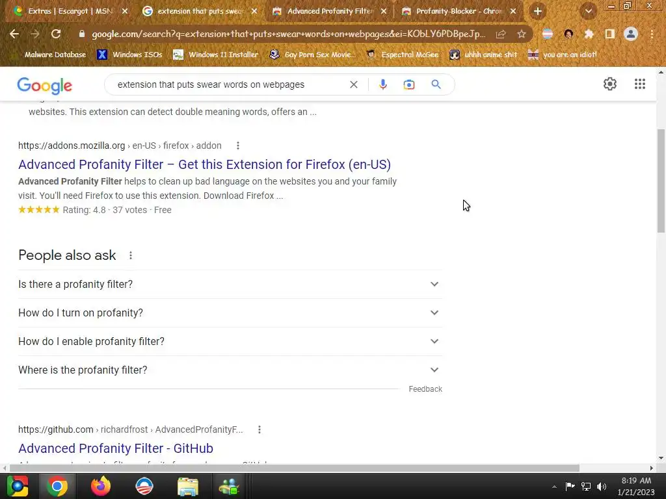Click the horizontal scrollbar thumb

(295, 468)
